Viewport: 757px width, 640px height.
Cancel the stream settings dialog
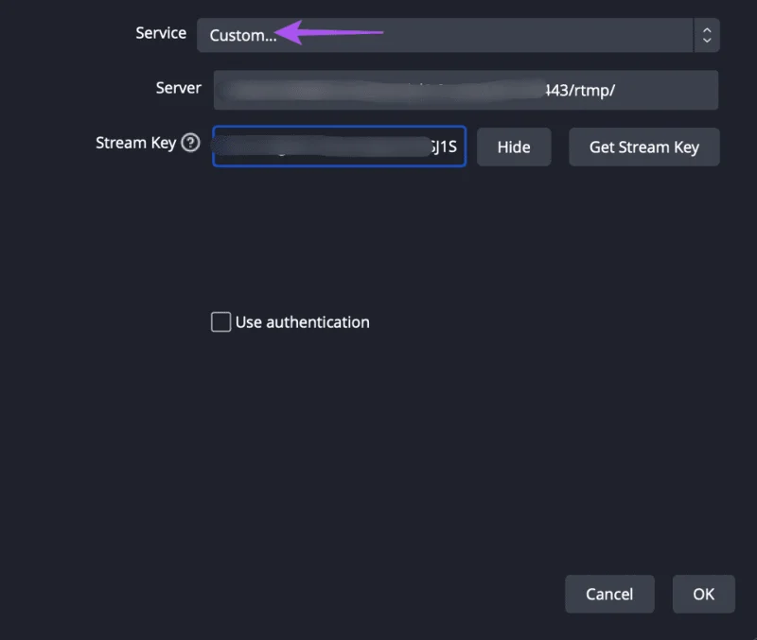[x=609, y=595]
